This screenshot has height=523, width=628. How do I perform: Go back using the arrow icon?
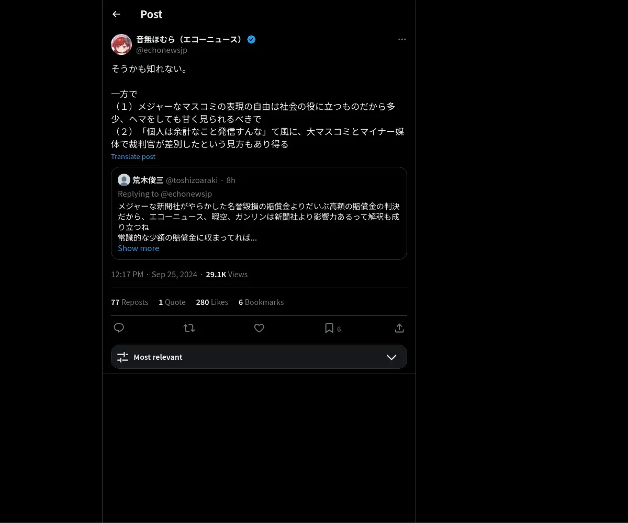[x=116, y=14]
